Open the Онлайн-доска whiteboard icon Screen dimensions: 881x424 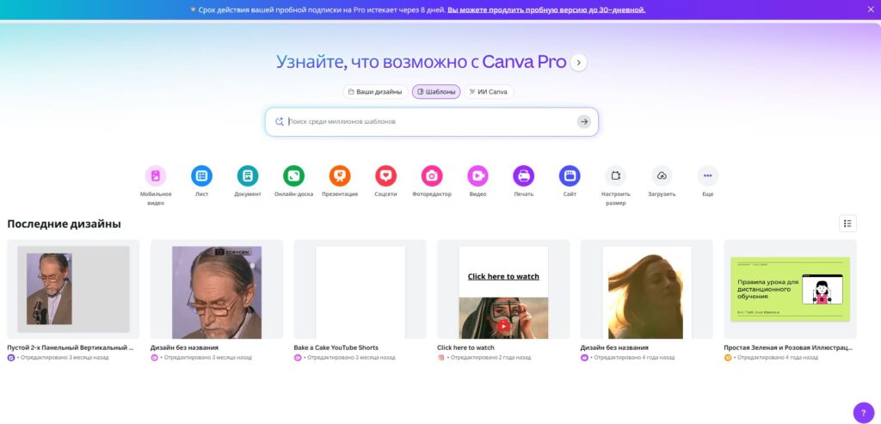click(293, 175)
